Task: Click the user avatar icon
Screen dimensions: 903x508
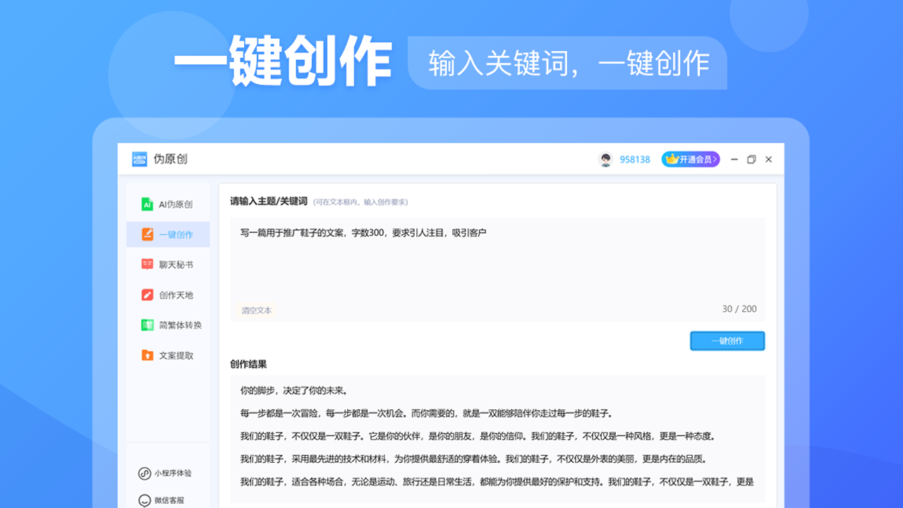Action: (605, 159)
